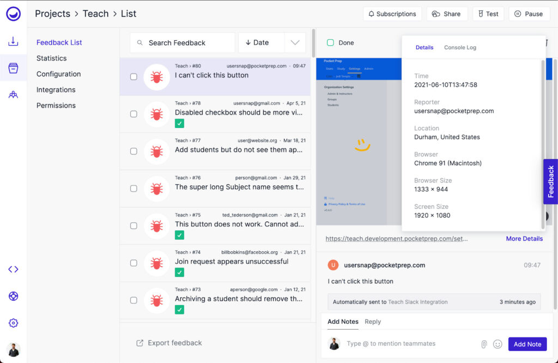
Task: Select the checkbox for feedback item #78
Action: point(134,114)
